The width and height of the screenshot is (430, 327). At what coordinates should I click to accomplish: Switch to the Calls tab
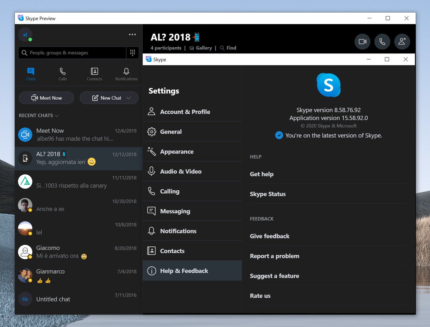(x=62, y=74)
